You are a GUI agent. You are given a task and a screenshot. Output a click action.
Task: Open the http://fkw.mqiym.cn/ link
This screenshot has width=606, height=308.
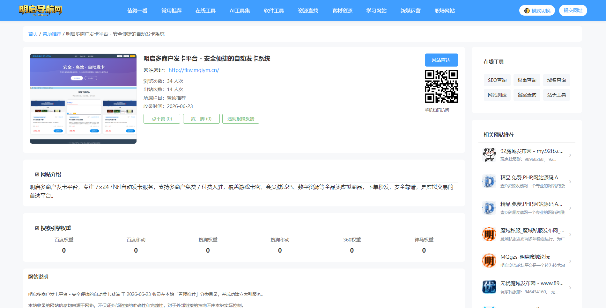[x=194, y=70]
